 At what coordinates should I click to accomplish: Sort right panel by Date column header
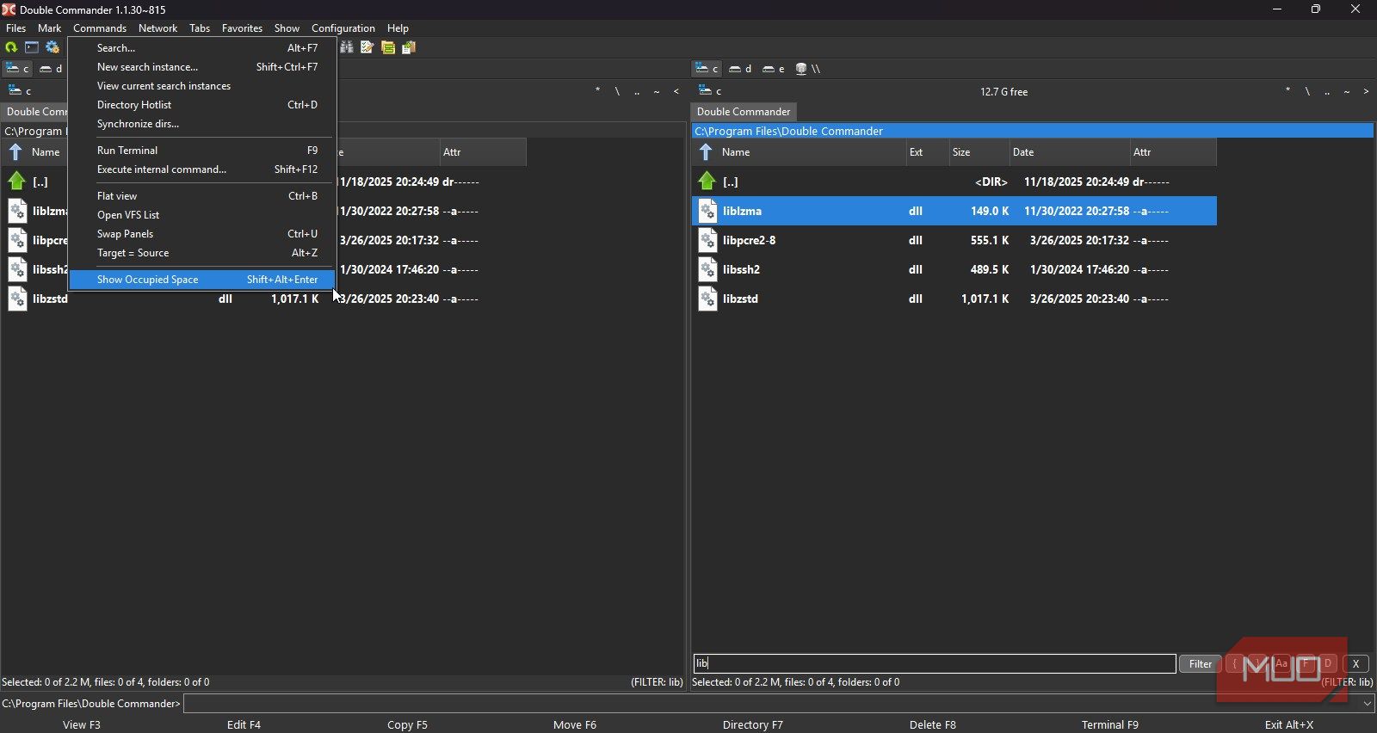point(1069,152)
